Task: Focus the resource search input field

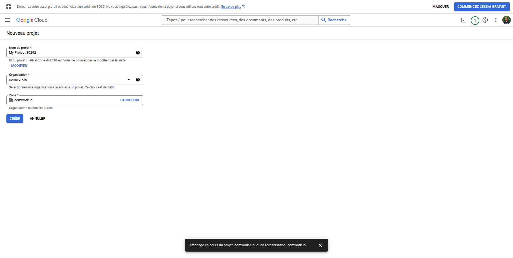Action: 240,20
